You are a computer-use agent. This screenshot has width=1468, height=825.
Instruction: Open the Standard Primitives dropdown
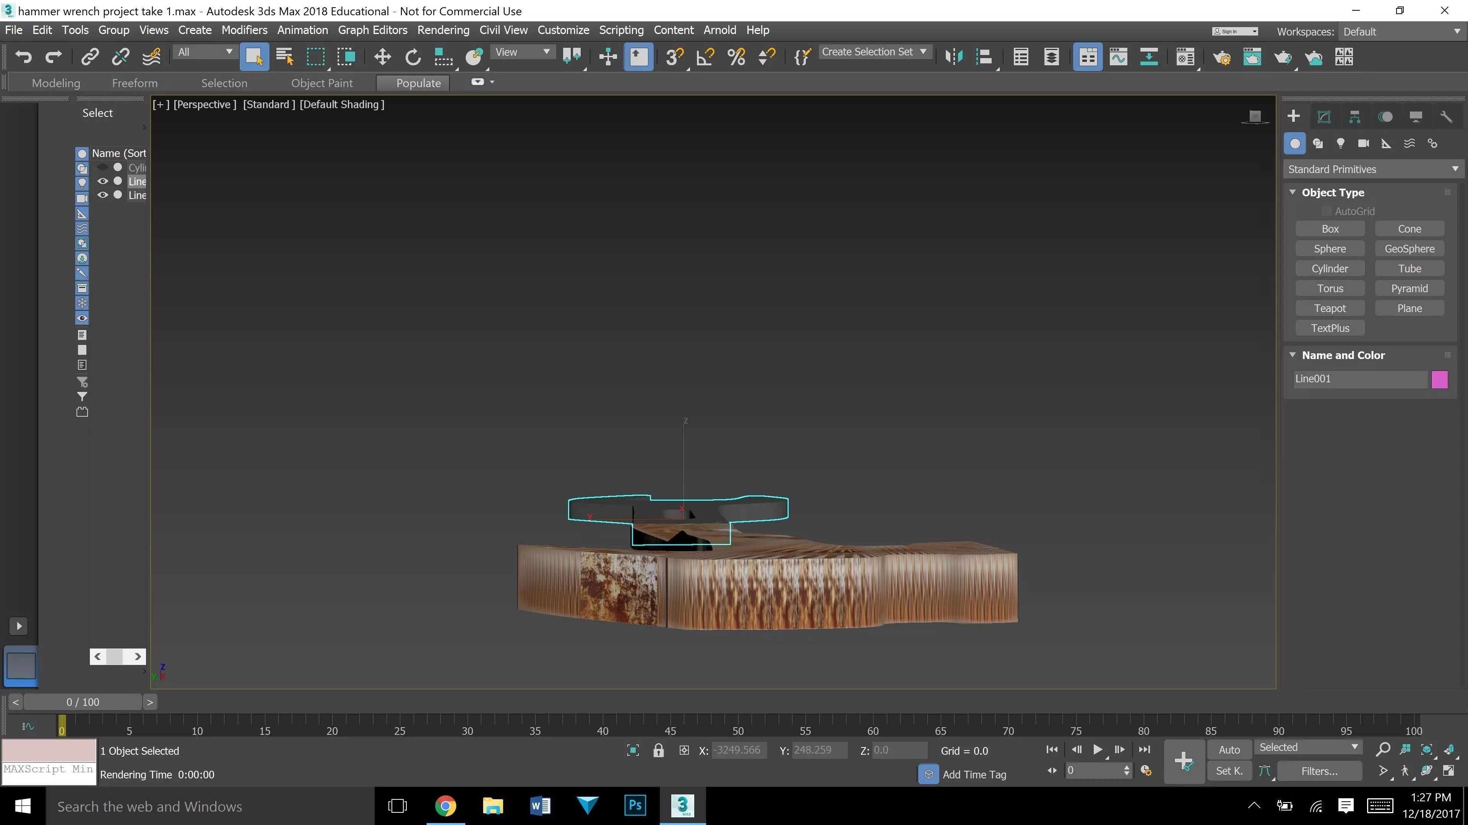click(1374, 169)
